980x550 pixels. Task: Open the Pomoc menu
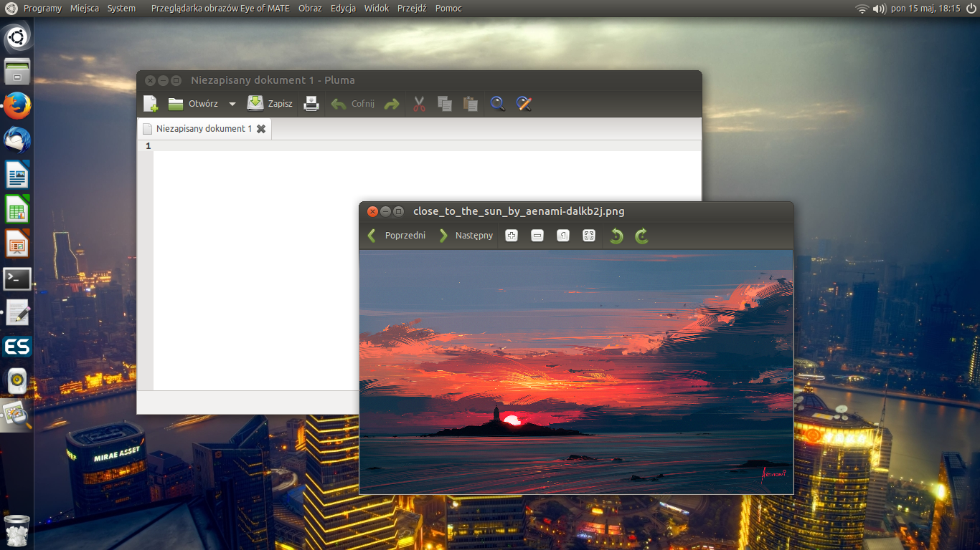(448, 9)
